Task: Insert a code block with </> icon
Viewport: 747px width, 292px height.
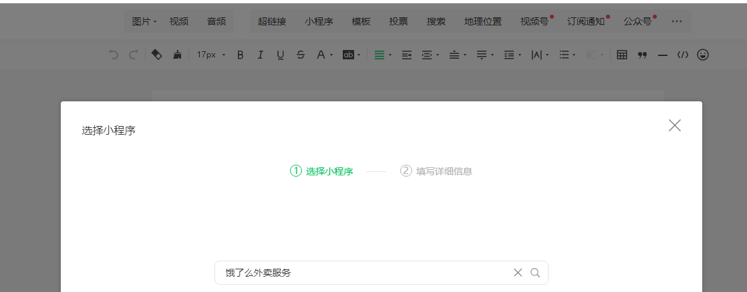Action: 683,55
